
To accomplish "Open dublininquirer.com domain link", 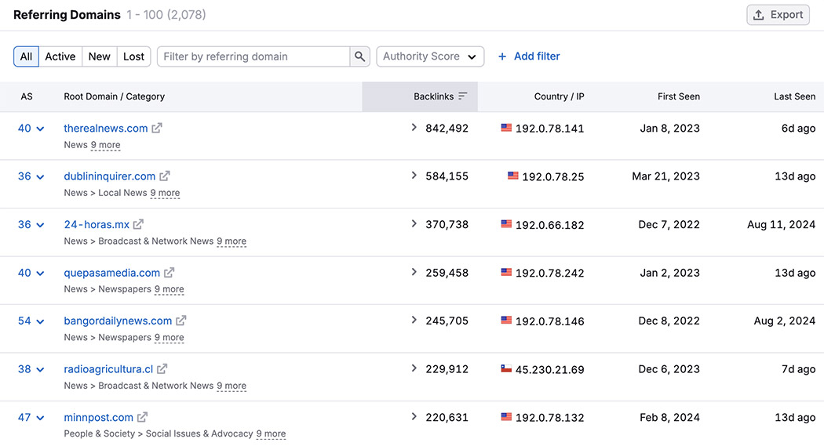I will point(110,176).
